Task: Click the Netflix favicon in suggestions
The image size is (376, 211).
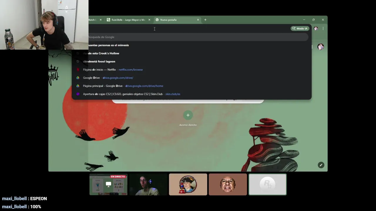Action: [78, 70]
